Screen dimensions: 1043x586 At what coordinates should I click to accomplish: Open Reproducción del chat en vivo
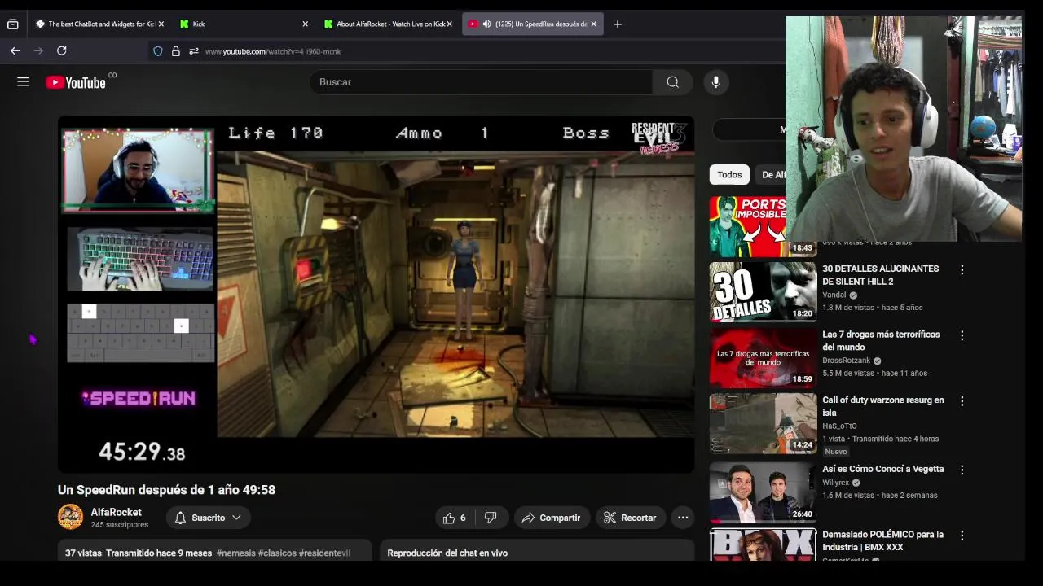447,553
